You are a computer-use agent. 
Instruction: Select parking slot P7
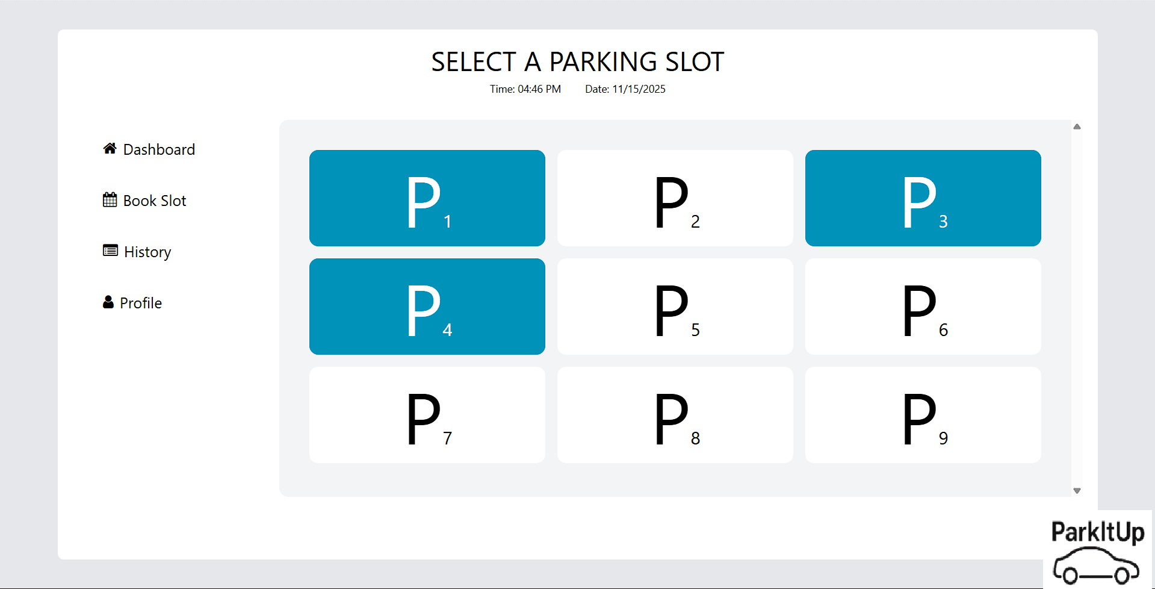pos(427,414)
